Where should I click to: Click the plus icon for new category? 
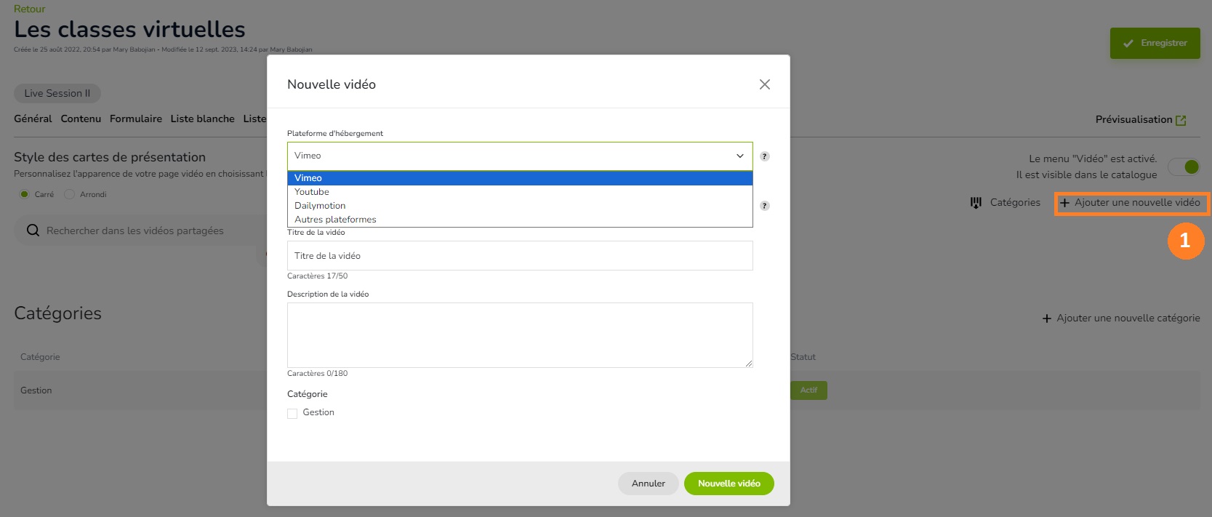[1046, 318]
